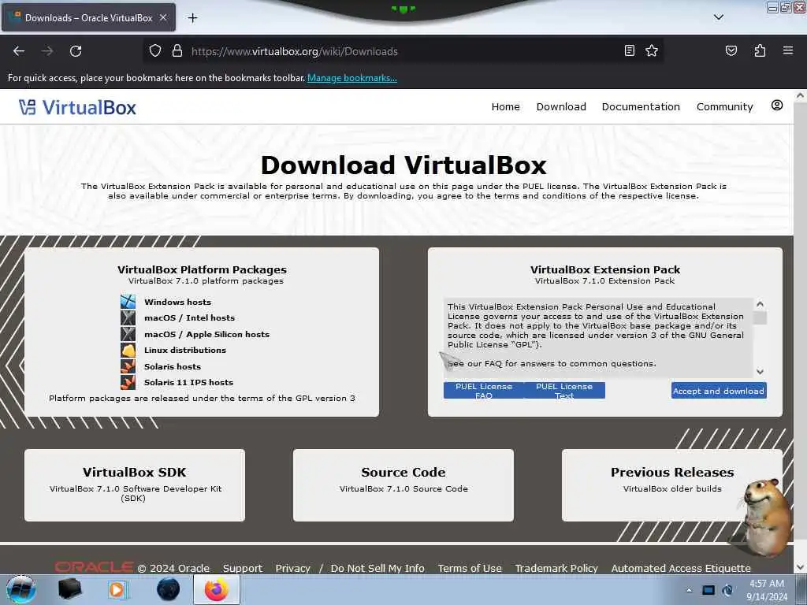Viewport: 807px width, 605px height.
Task: Click the license text scrollbar thumb
Action: [x=760, y=317]
